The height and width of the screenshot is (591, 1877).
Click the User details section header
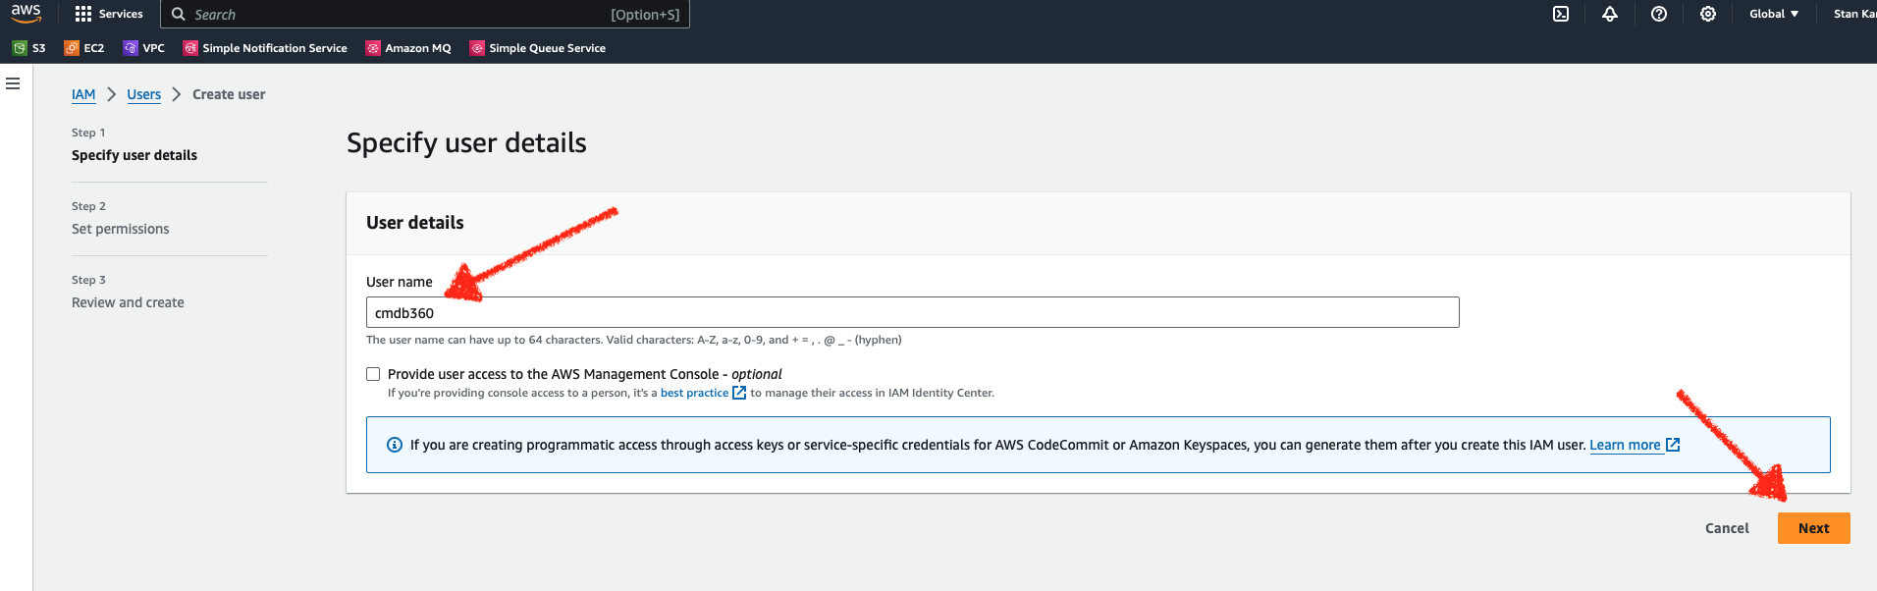(x=415, y=223)
